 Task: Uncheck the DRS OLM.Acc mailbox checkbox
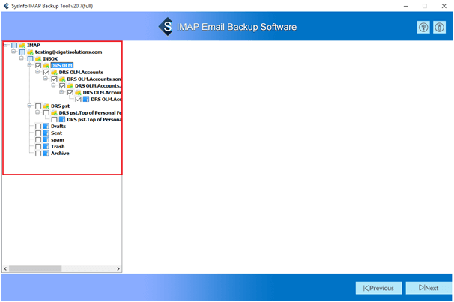(78, 100)
